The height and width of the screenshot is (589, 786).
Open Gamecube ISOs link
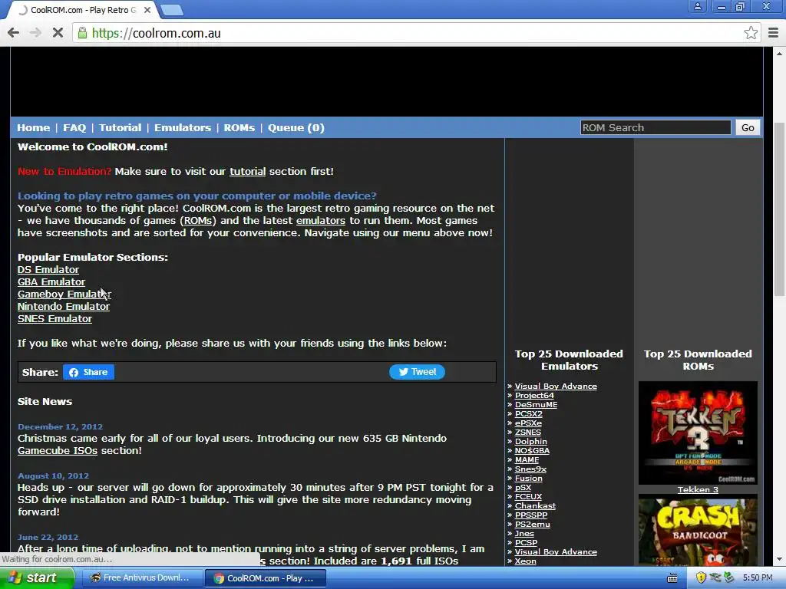pyautogui.click(x=57, y=451)
